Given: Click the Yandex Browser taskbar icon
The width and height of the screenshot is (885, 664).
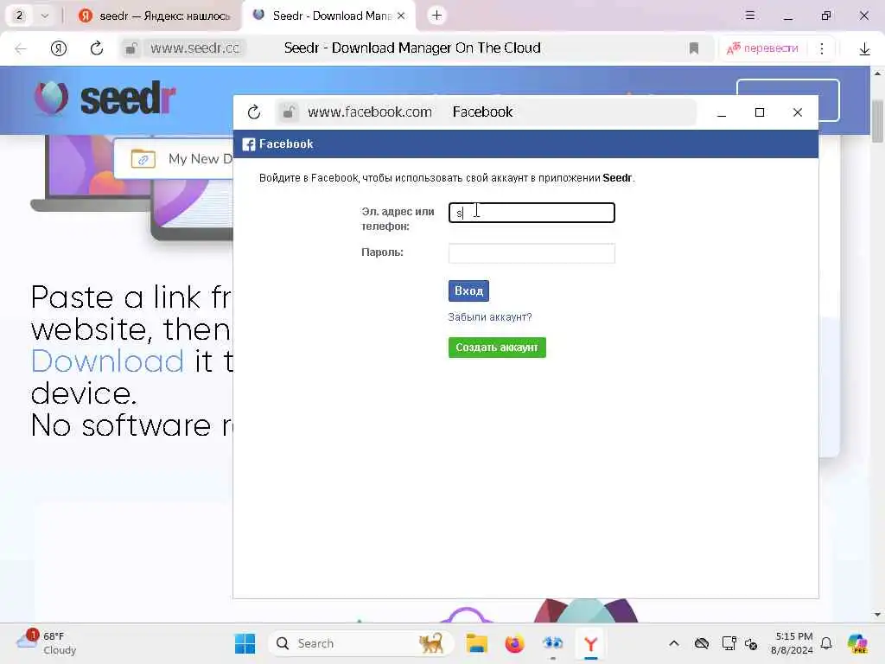Looking at the screenshot, I should 590,643.
